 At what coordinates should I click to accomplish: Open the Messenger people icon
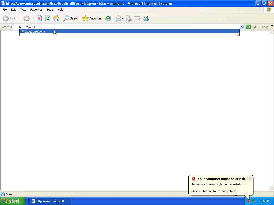point(146,18)
